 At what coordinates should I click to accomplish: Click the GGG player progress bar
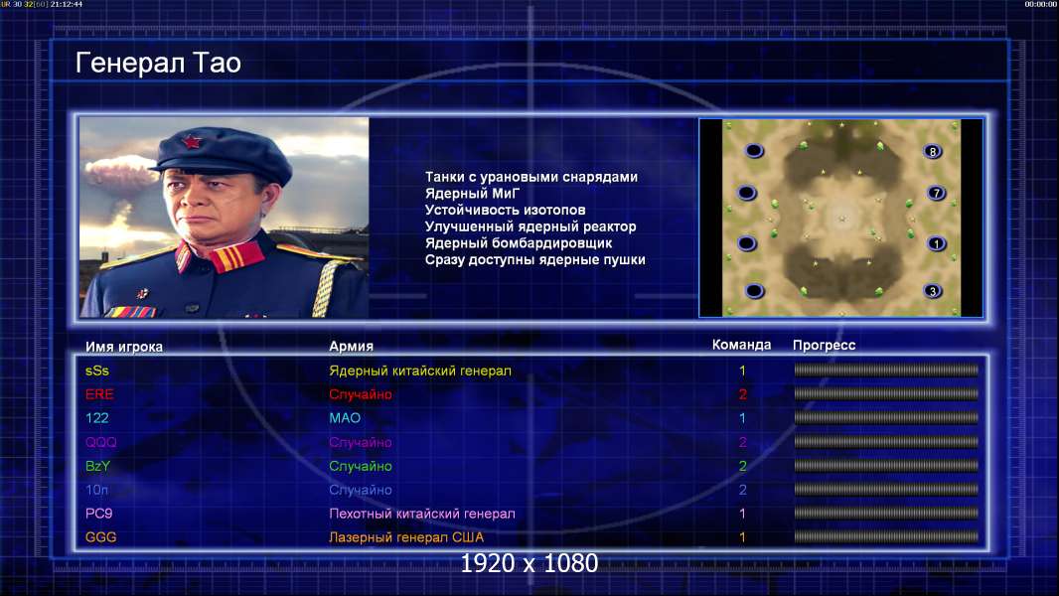(x=886, y=537)
